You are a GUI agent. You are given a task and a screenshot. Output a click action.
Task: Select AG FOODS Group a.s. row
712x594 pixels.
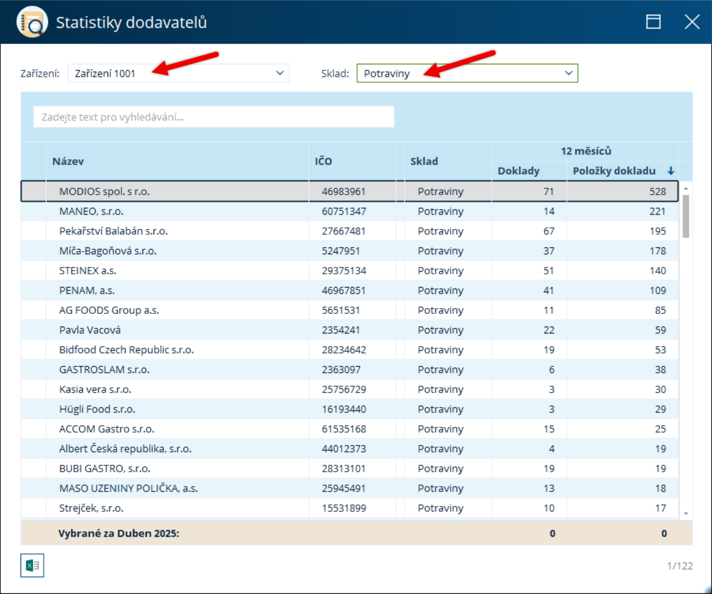pyautogui.click(x=349, y=310)
